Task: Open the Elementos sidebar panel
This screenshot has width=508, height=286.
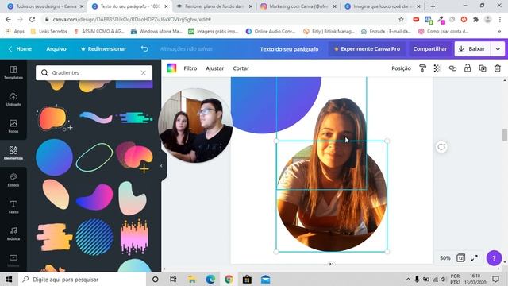Action: (13, 153)
